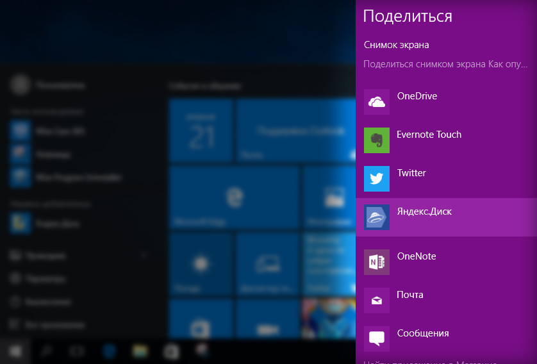Open the blurred Edge icon on taskbar

click(109, 351)
